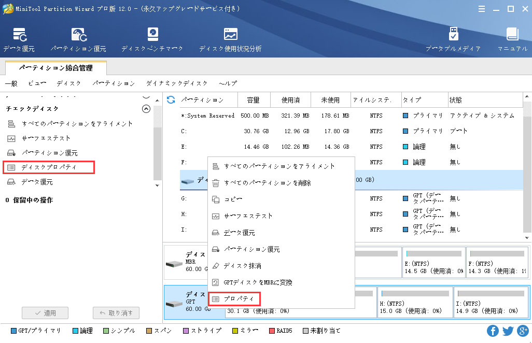The height and width of the screenshot is (343, 532).
Task: Click the refresh icon beside partition list
Action: pyautogui.click(x=171, y=99)
